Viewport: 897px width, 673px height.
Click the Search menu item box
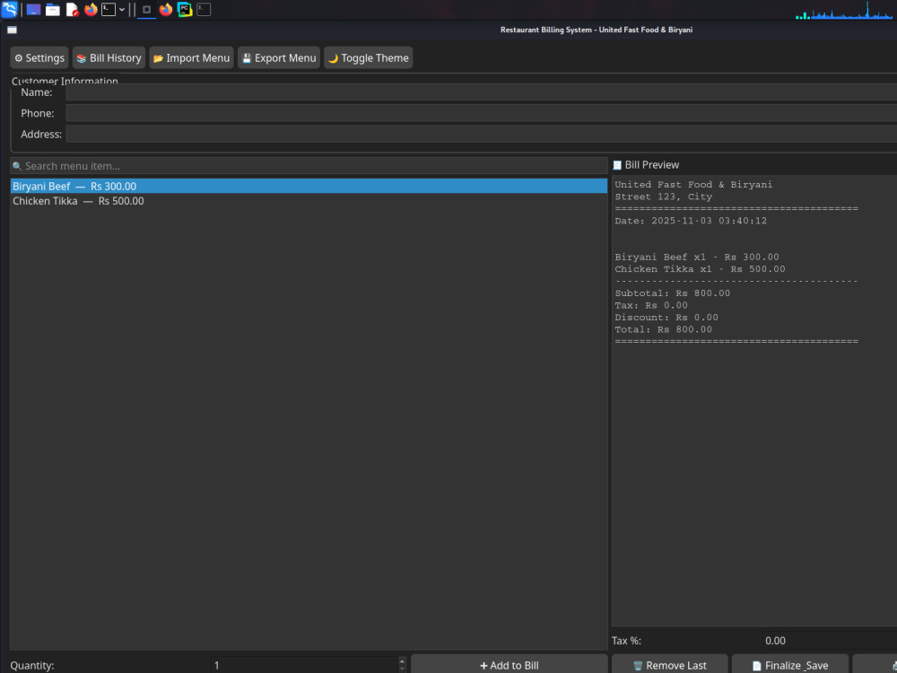(309, 166)
